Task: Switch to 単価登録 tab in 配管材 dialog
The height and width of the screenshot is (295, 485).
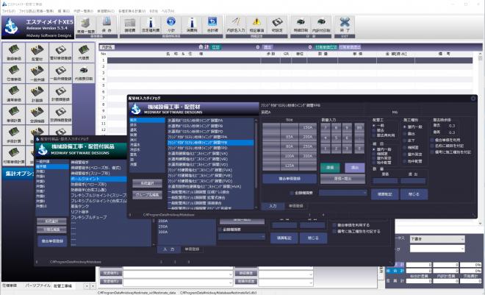Action: point(296,206)
